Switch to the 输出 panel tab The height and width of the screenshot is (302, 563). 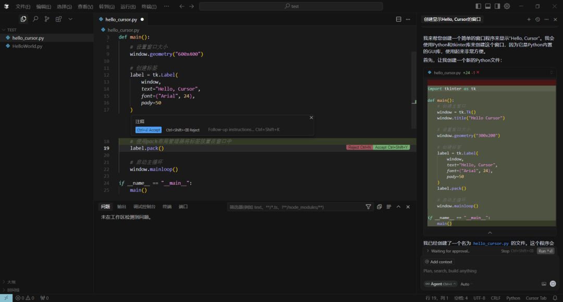tap(121, 207)
